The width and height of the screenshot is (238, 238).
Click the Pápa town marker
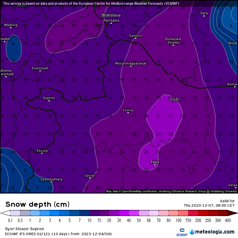point(155,165)
